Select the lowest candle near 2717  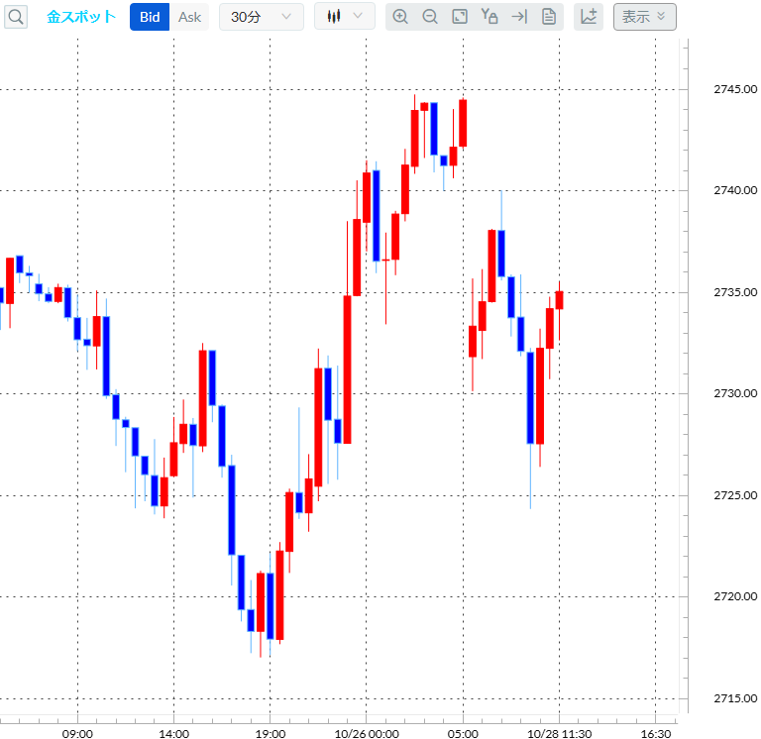coord(261,602)
